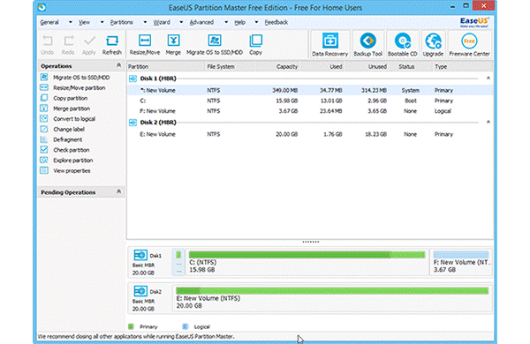530x344 pixels.
Task: Open the Partitions menu
Action: 121,22
